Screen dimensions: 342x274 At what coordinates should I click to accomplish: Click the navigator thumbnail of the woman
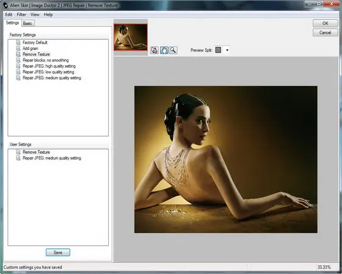tap(131, 37)
